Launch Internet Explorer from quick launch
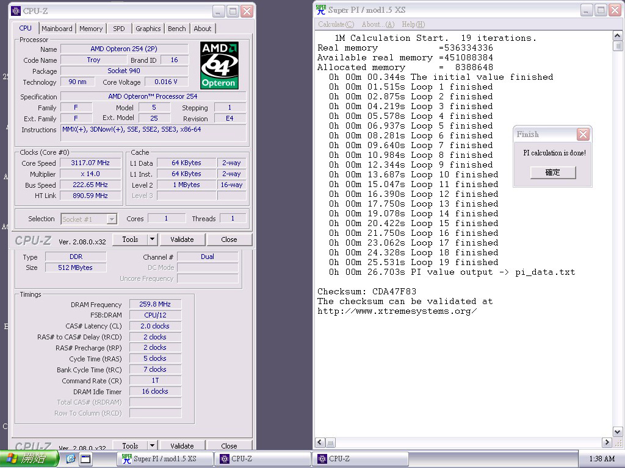The height and width of the screenshot is (468, 625). point(71,459)
